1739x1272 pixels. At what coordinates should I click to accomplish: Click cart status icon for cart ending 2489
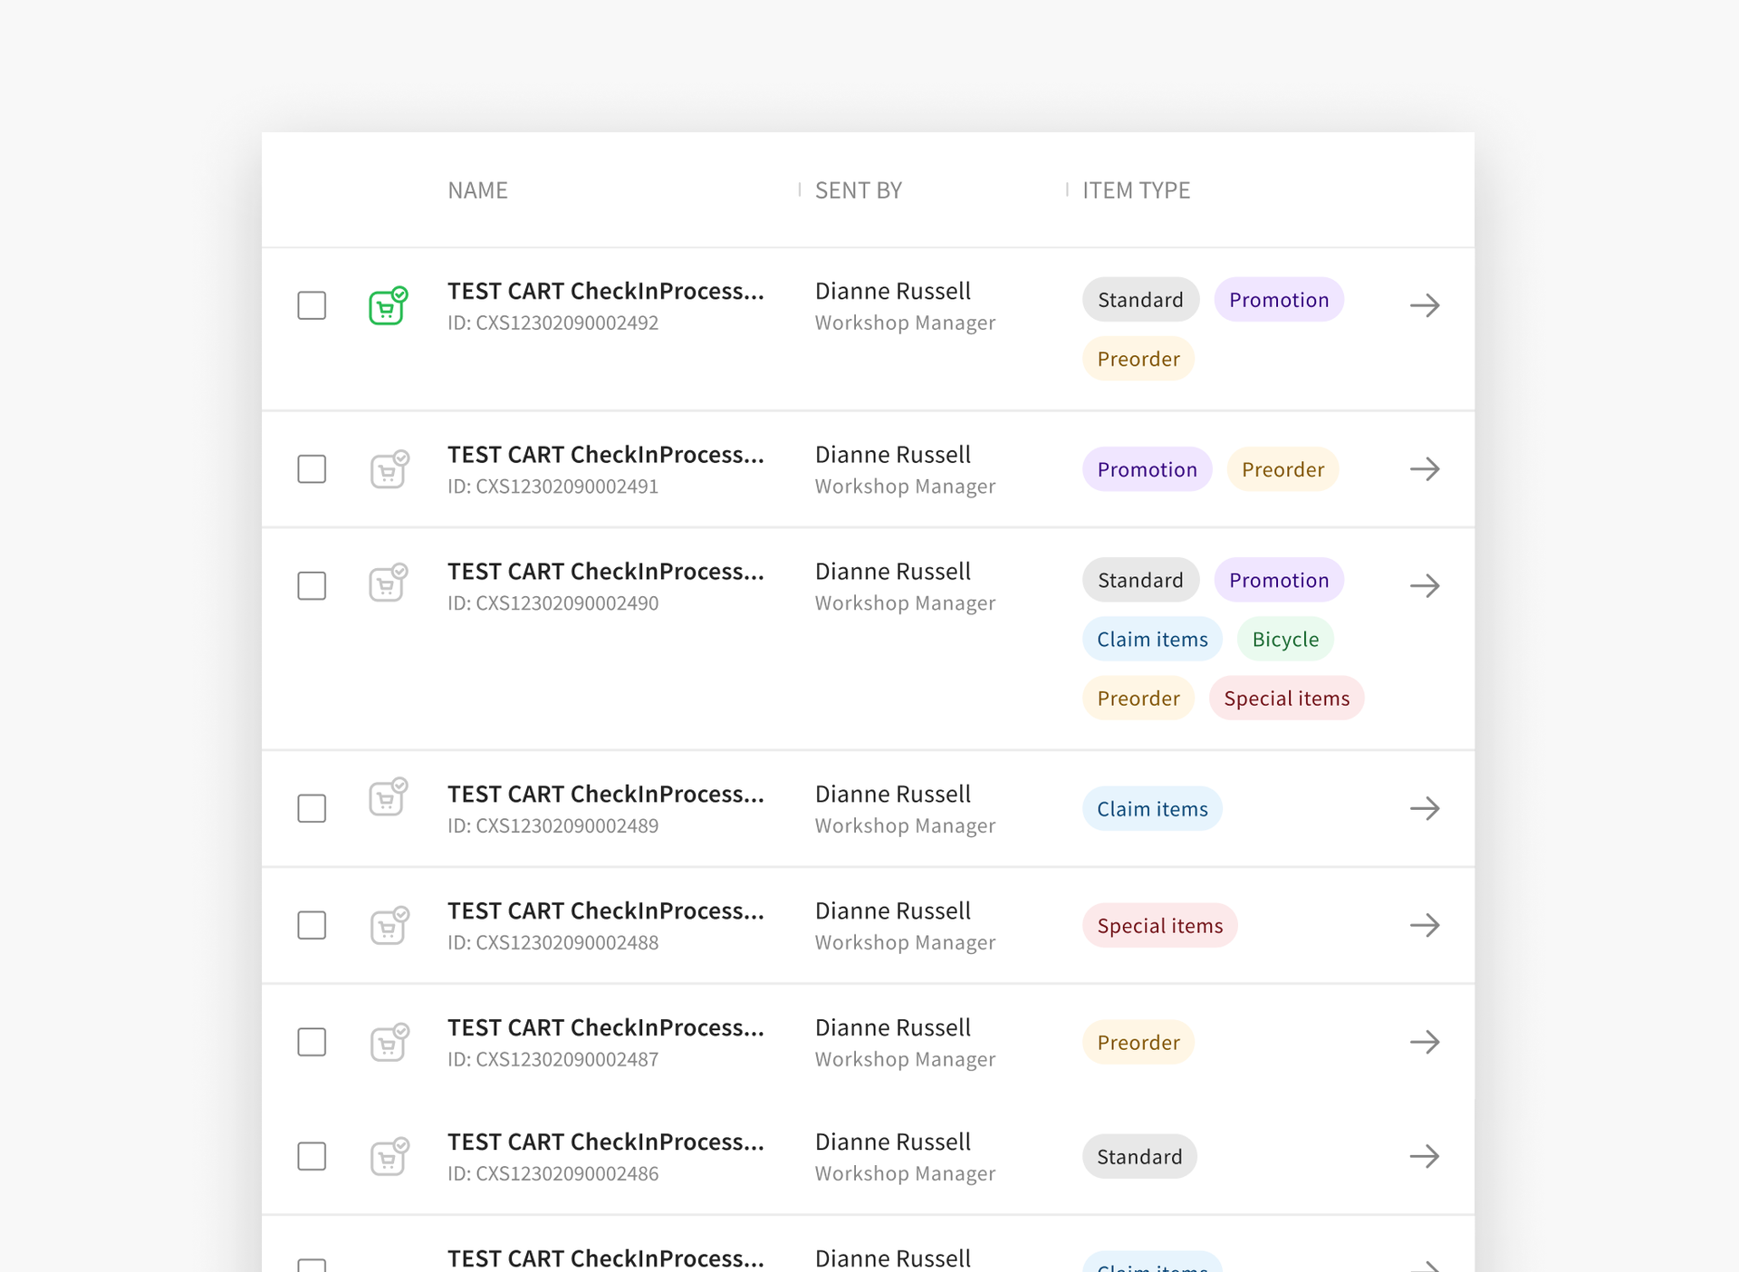[388, 798]
